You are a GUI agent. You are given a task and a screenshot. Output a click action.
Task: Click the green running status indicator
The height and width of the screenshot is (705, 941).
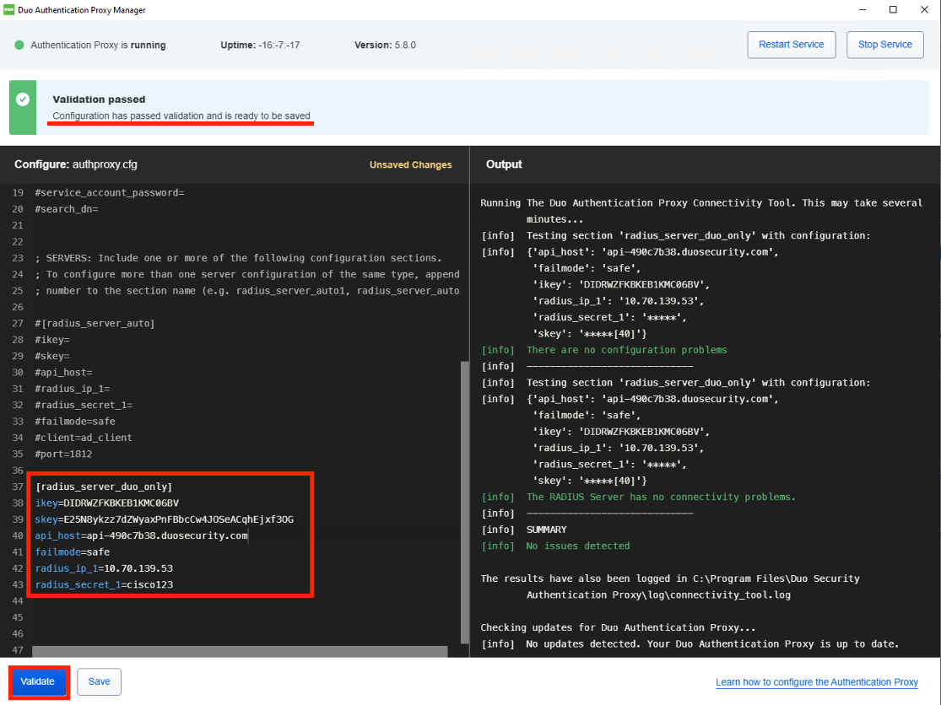(x=19, y=45)
